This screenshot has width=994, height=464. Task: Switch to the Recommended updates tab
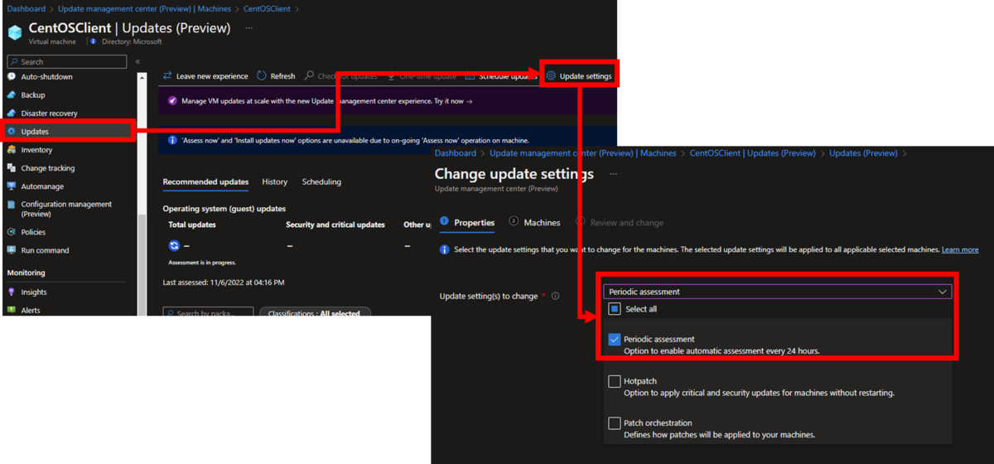click(205, 181)
